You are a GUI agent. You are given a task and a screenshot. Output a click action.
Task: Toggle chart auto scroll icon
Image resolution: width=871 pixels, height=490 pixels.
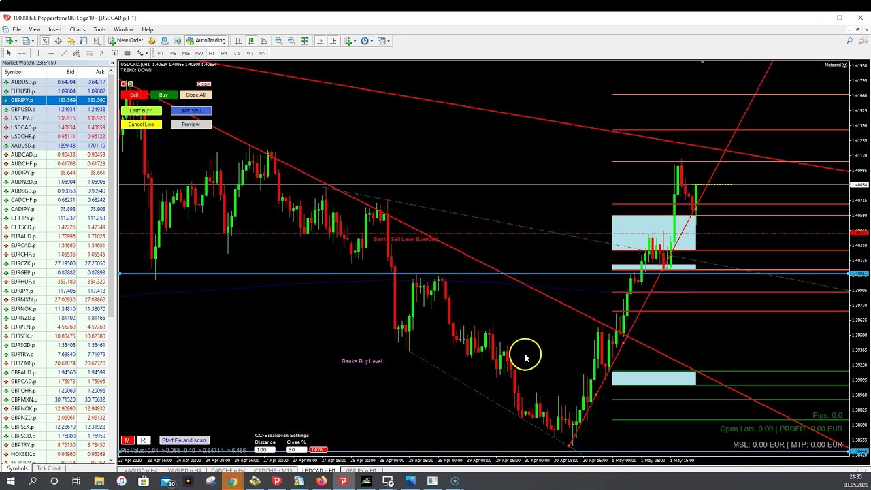pyautogui.click(x=320, y=41)
